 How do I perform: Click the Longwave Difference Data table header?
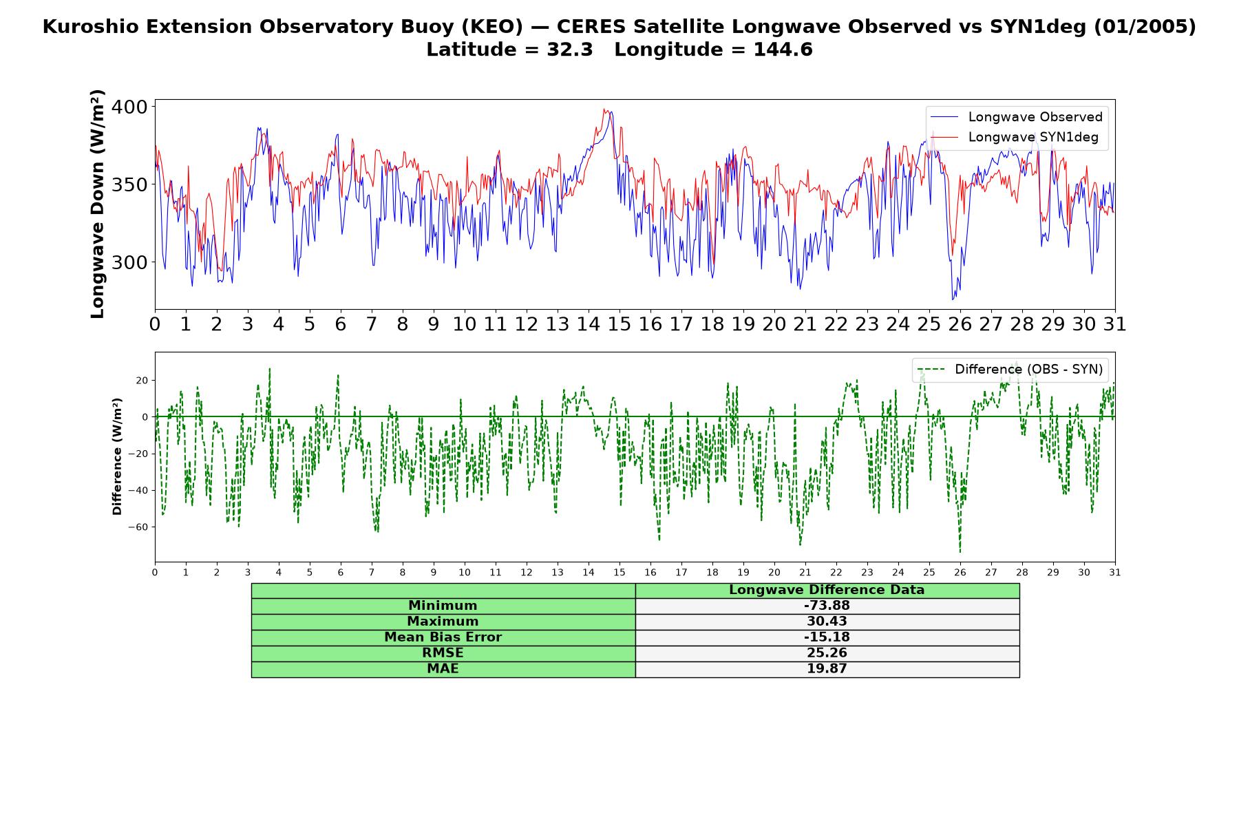tap(827, 590)
